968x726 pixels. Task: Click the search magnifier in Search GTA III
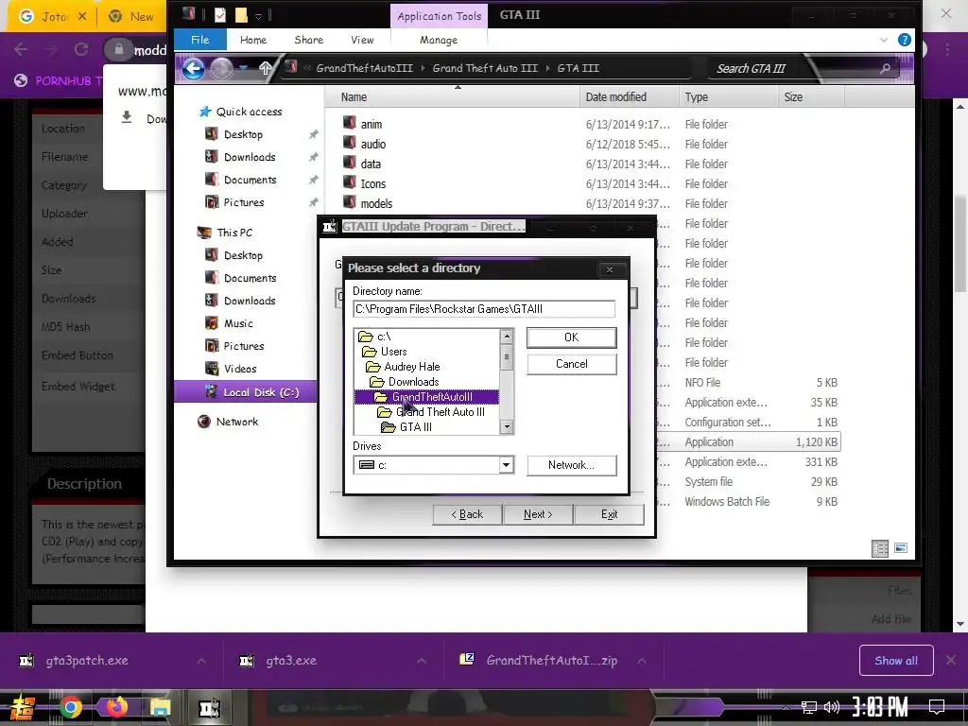pos(885,68)
